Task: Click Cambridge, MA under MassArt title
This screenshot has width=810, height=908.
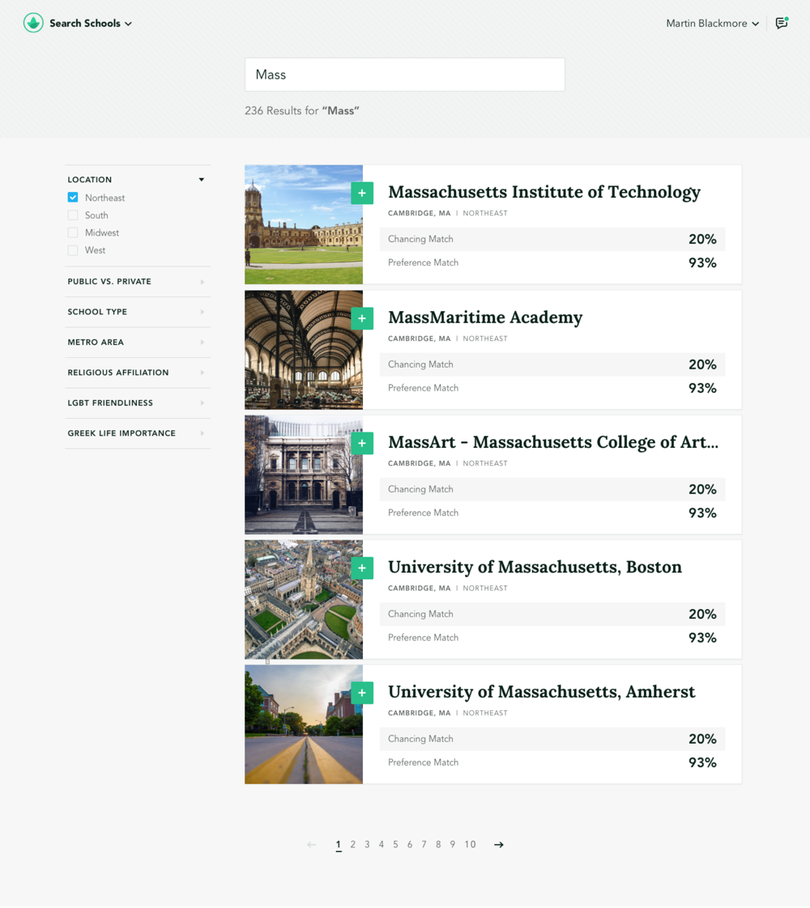Action: pyautogui.click(x=420, y=463)
